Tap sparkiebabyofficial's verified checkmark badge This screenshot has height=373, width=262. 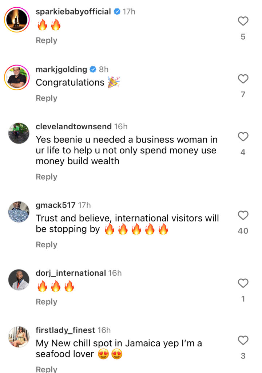[117, 12]
